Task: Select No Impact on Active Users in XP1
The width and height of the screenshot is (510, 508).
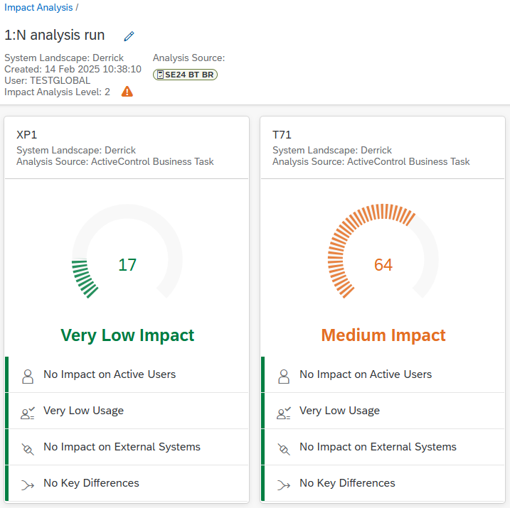Action: click(127, 374)
